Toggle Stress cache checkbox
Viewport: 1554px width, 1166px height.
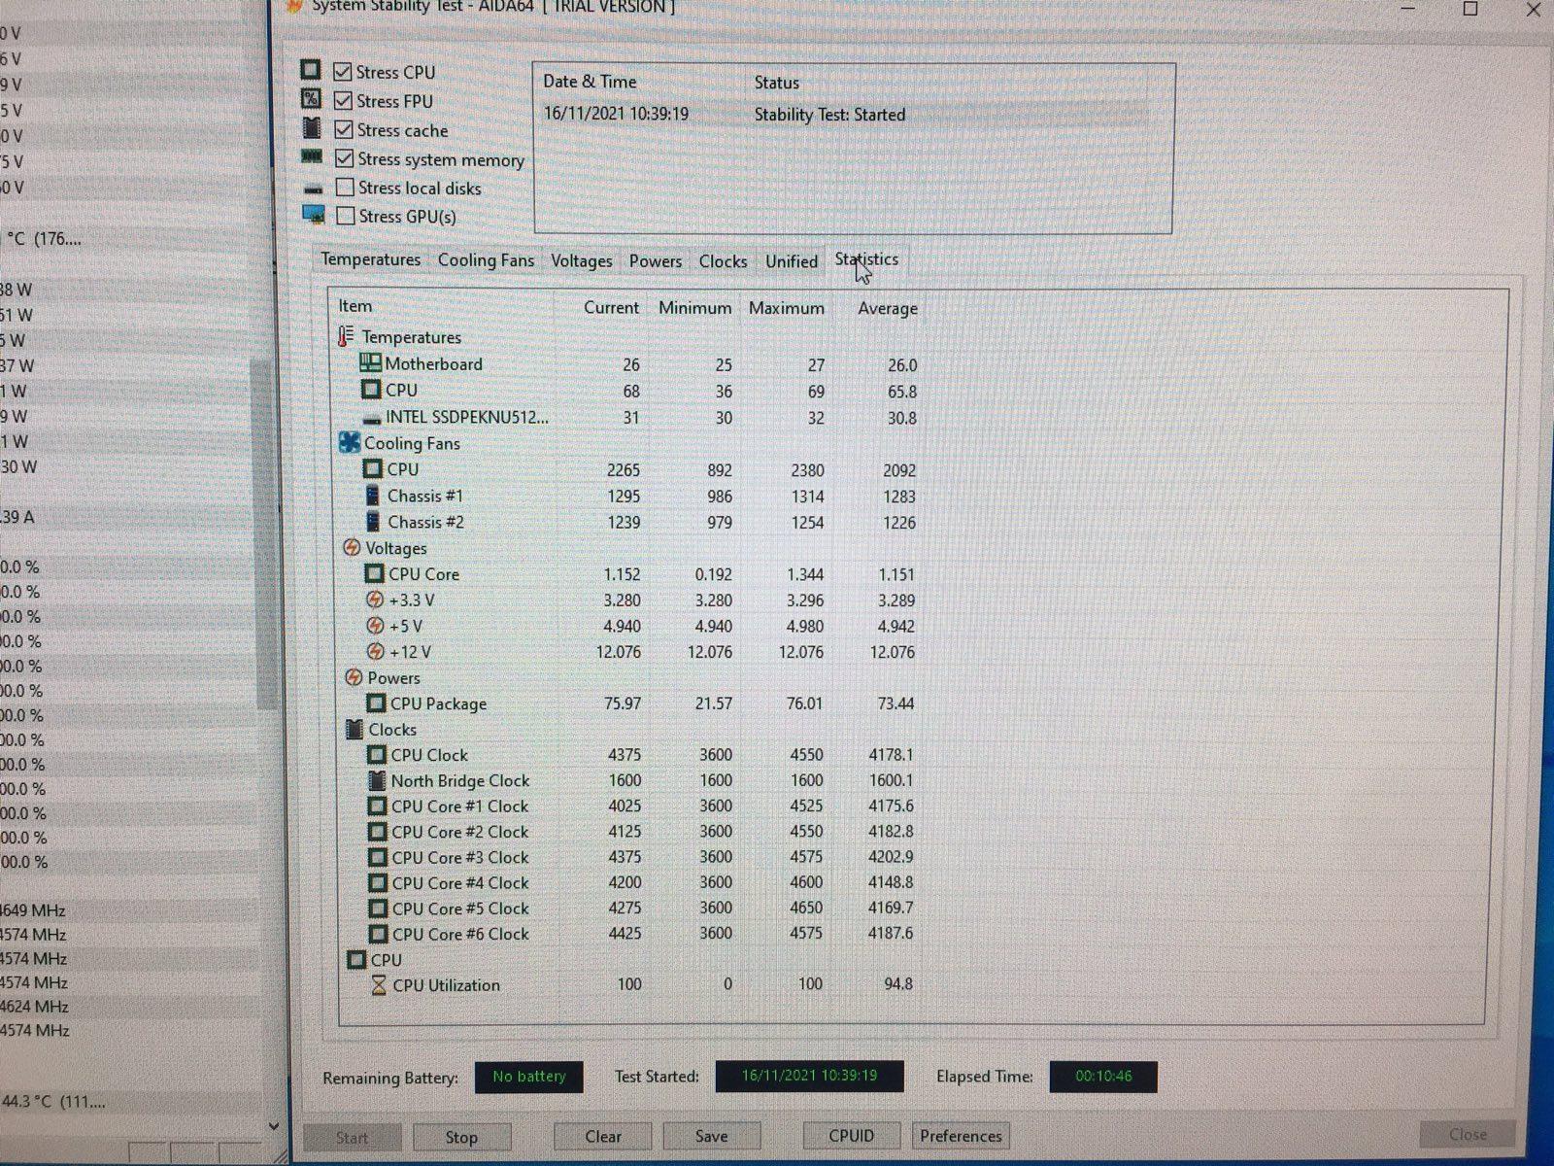click(343, 129)
